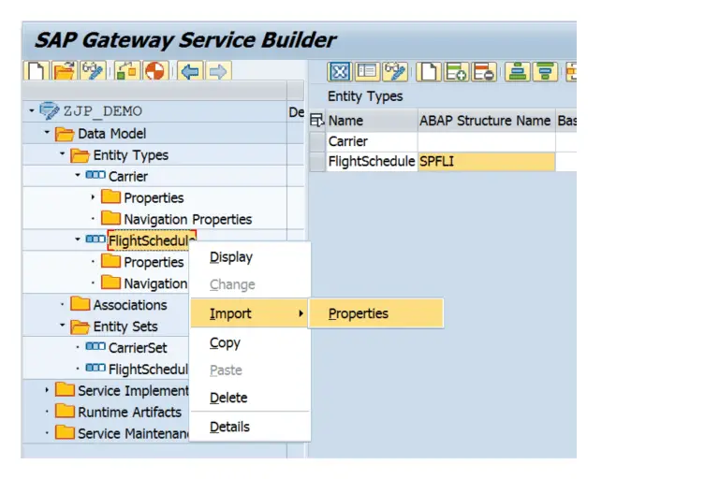The height and width of the screenshot is (479, 719).
Task: Collapse the Data Model folder node
Action: coord(47,134)
